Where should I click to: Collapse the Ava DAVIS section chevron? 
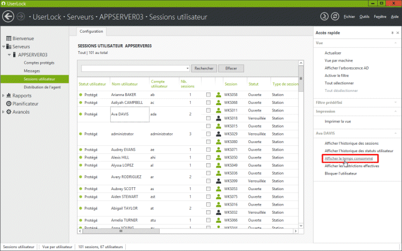pos(396,133)
